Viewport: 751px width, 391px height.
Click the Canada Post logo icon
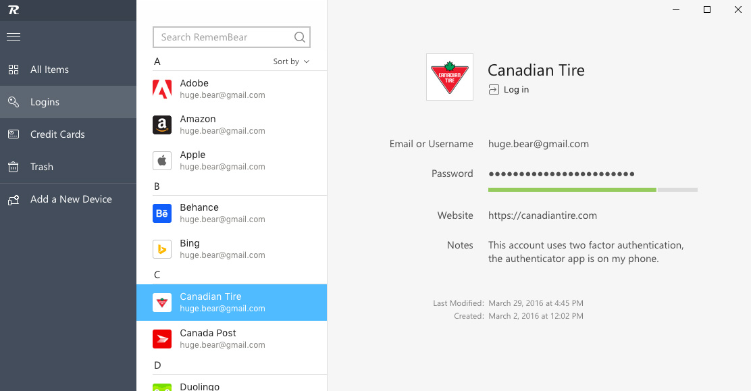pyautogui.click(x=162, y=339)
